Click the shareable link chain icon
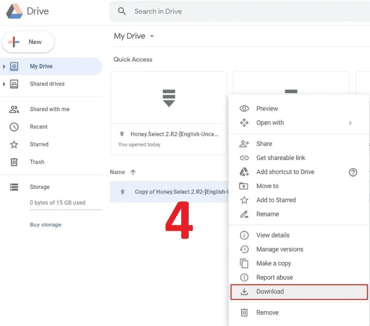This screenshot has height=326, width=370. click(x=244, y=158)
